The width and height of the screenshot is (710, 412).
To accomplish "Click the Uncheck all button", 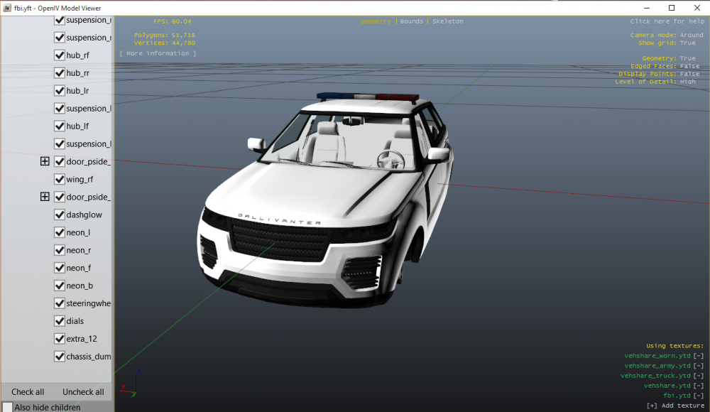I will coord(83,392).
